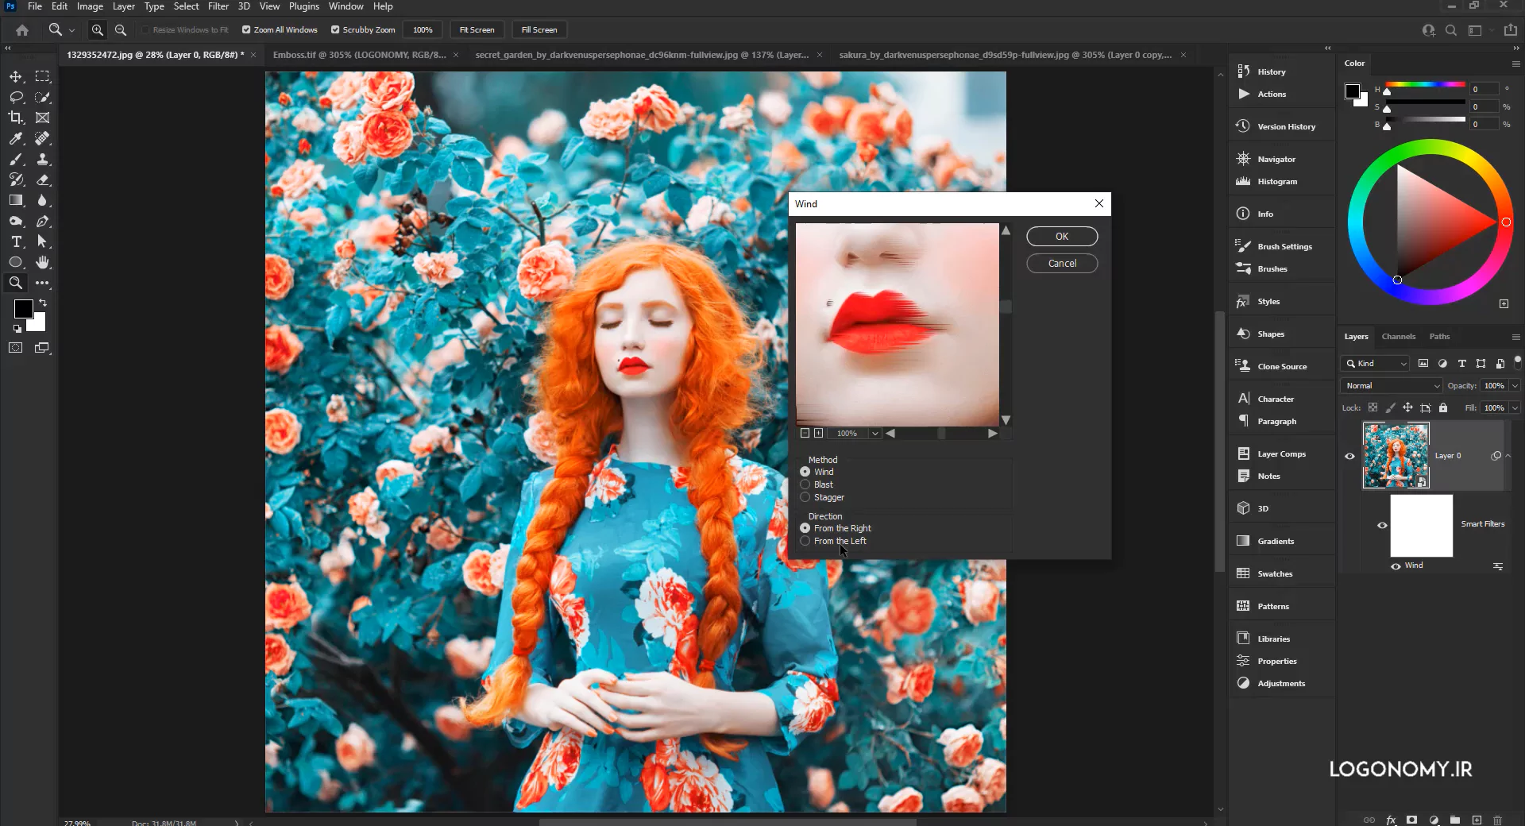Open Wind preview zoom percentage dropdown
The height and width of the screenshot is (826, 1525).
[x=874, y=434]
